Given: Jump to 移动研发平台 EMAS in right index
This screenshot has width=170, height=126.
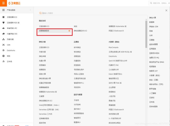Looking at the screenshot, I should point(157,62).
